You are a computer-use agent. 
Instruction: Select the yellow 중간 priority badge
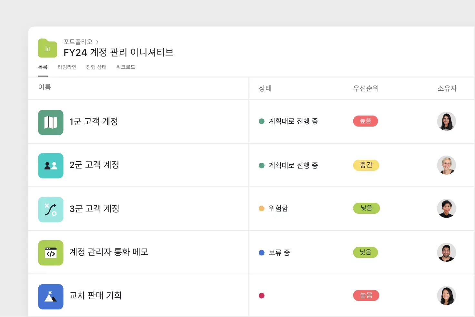click(x=366, y=165)
